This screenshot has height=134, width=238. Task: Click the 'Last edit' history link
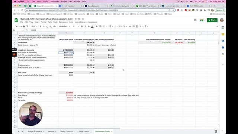coord(86,22)
